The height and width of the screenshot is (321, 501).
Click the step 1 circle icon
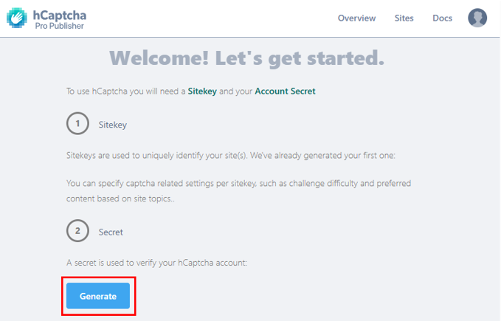pyautogui.click(x=77, y=124)
